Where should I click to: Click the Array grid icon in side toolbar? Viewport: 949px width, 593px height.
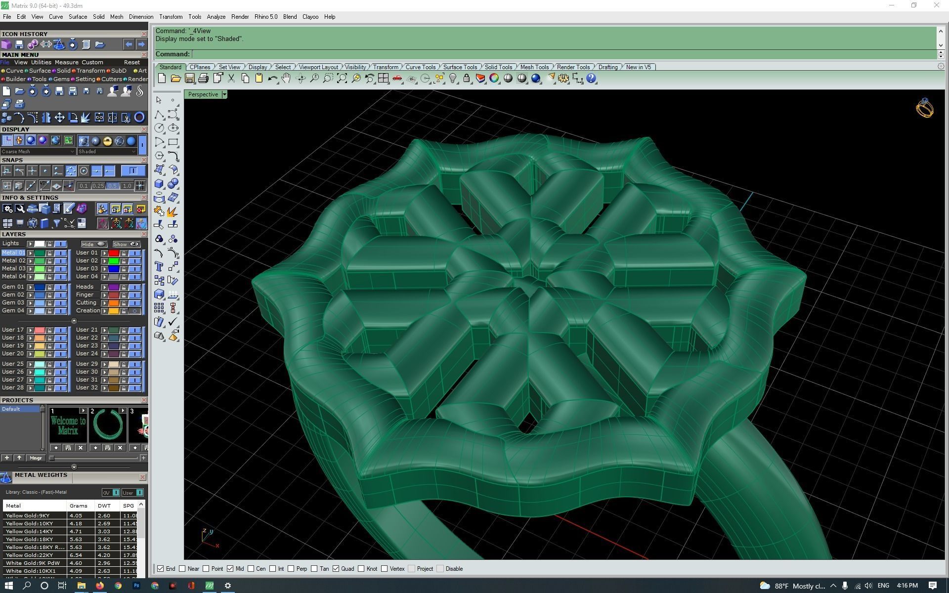tap(159, 308)
